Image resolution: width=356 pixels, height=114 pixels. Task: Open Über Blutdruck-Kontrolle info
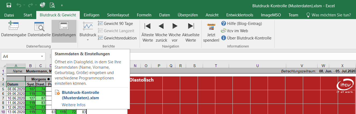246,38
